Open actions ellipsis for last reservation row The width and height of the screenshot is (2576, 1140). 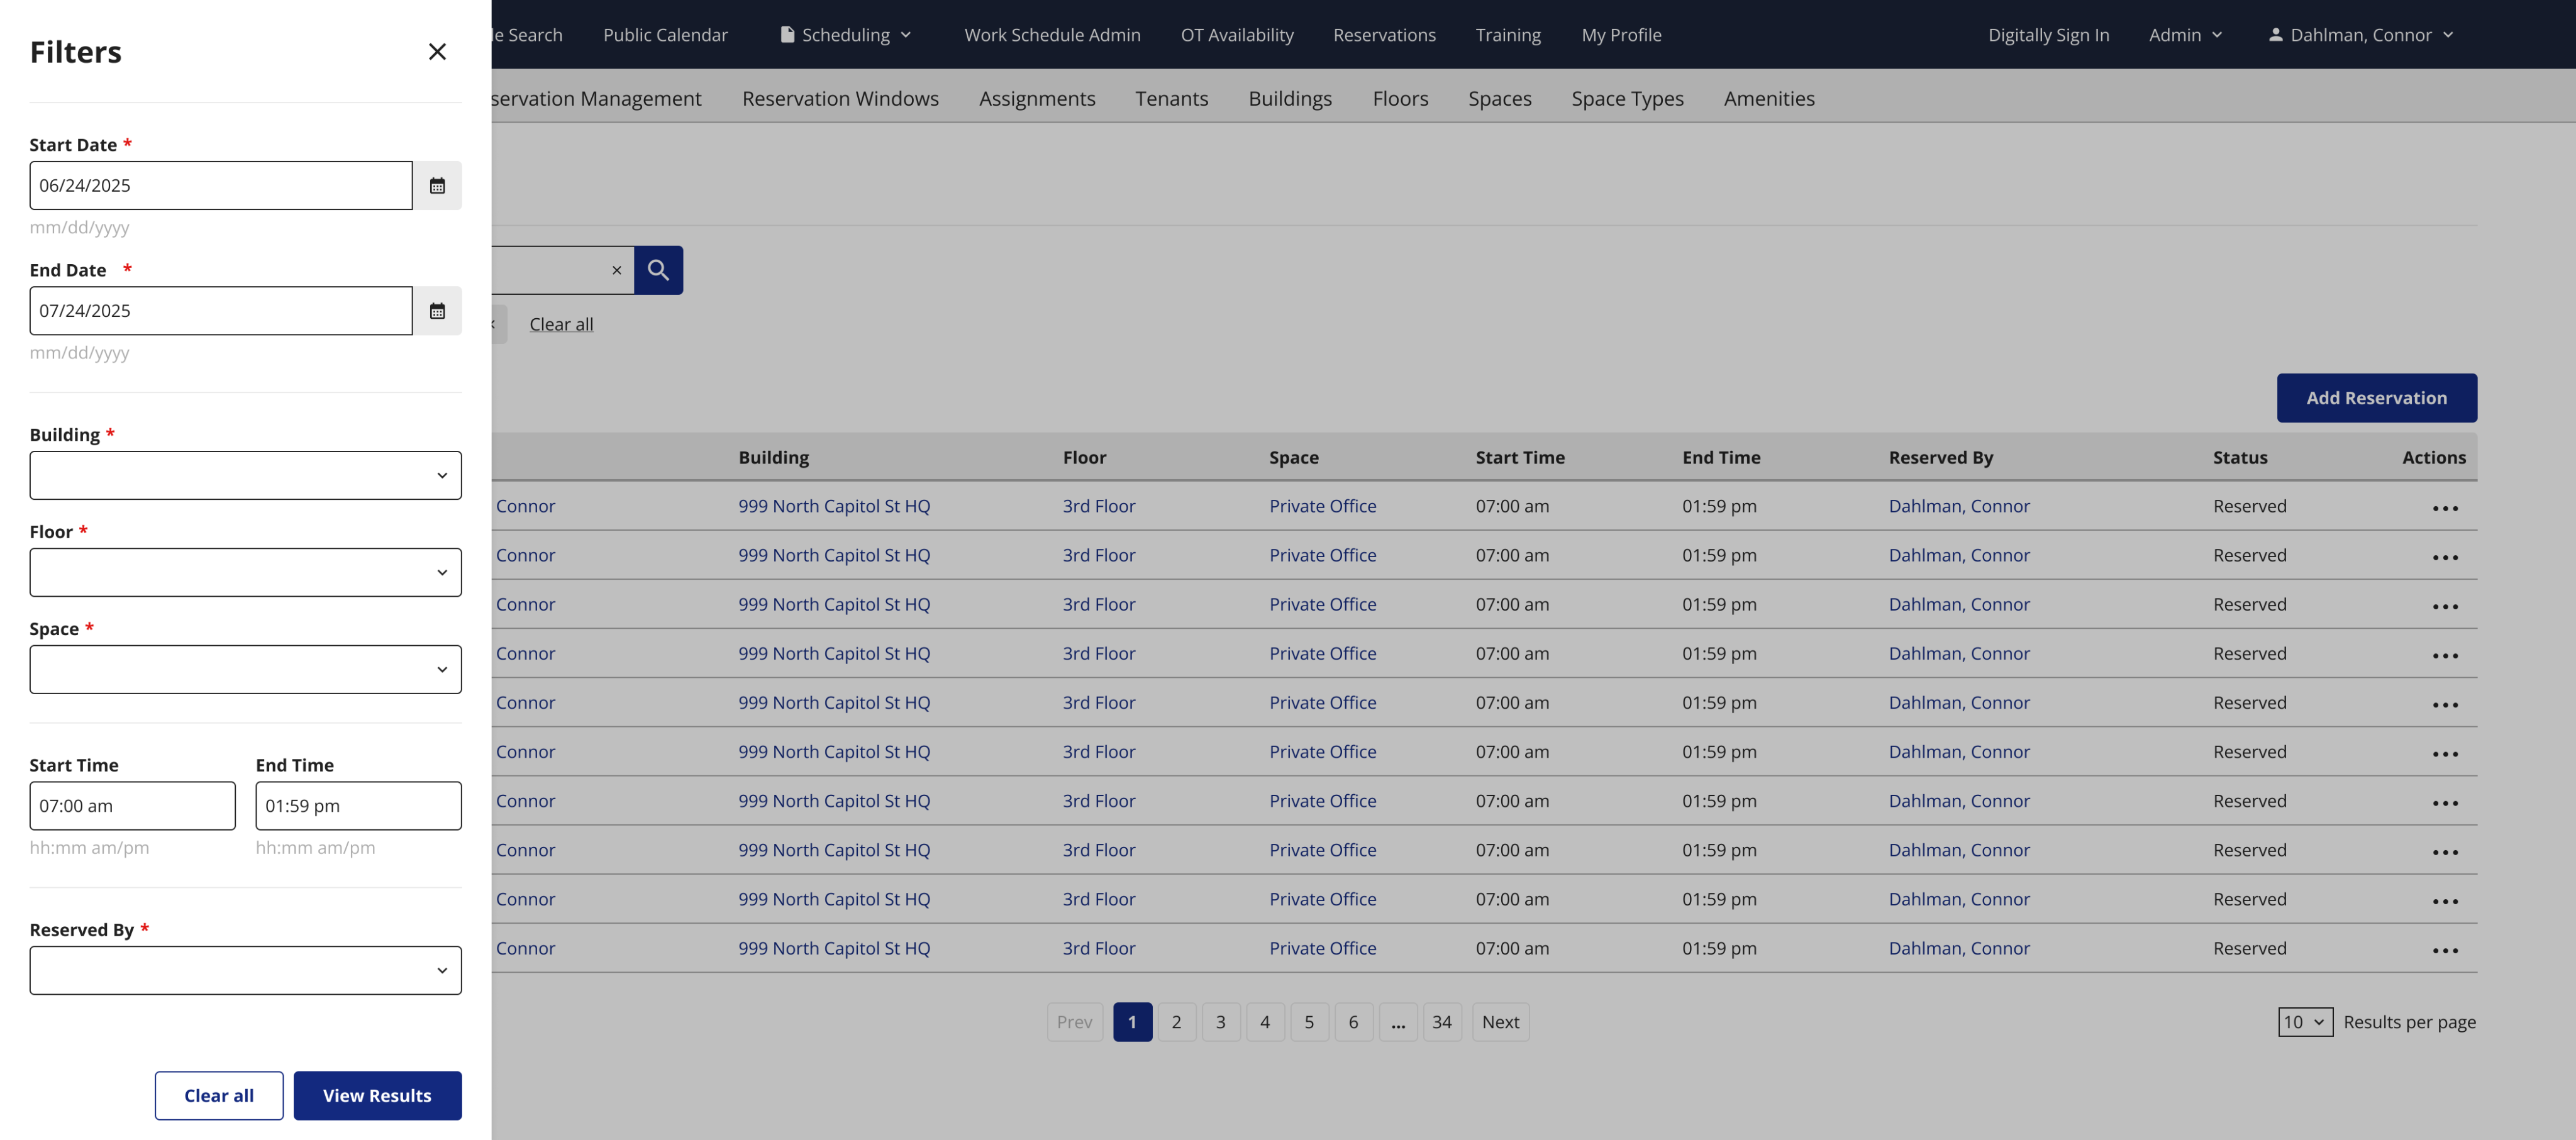[2444, 950]
